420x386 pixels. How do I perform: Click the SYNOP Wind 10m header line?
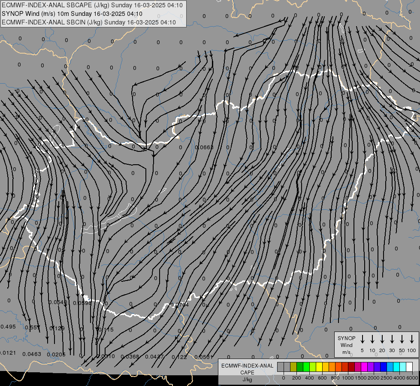tap(72, 14)
